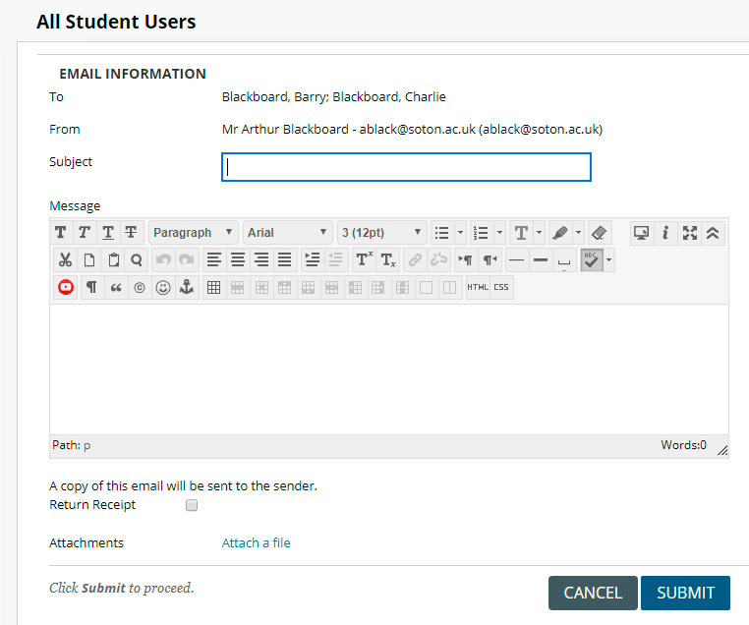Collapse the toolbar with double chevron

(x=713, y=233)
